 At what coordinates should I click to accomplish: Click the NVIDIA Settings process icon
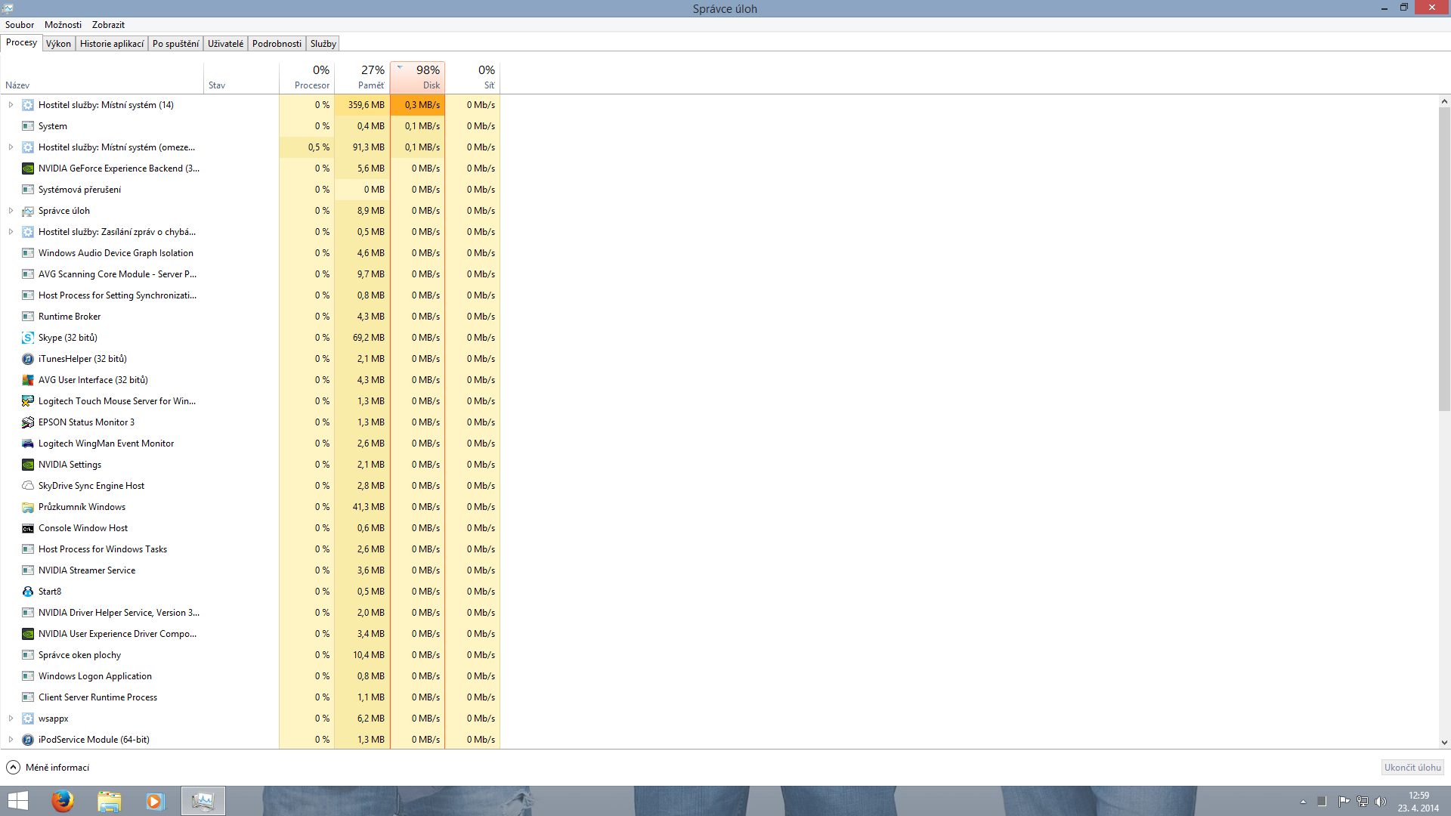click(x=28, y=465)
